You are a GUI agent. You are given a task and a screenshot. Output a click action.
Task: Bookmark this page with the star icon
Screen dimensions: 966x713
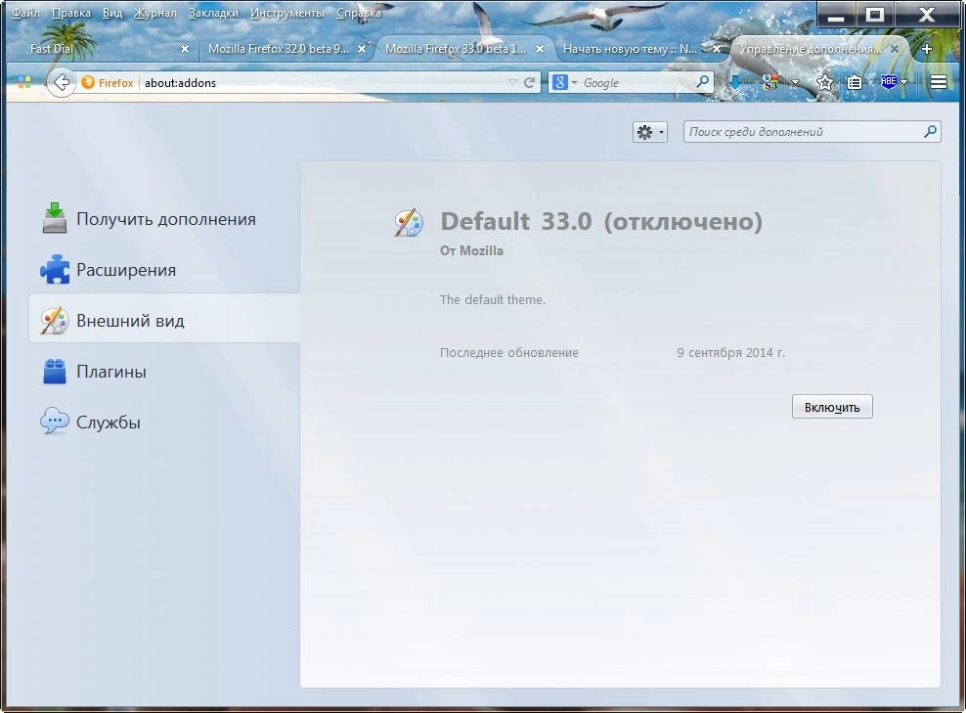[x=825, y=82]
